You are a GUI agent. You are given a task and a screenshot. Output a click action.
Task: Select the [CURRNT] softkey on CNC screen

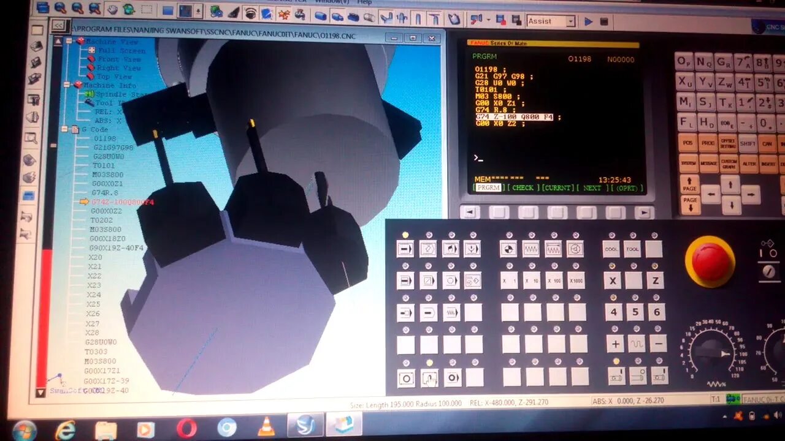(557, 188)
